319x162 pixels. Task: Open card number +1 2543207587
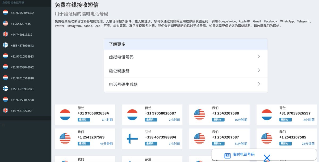225,137
